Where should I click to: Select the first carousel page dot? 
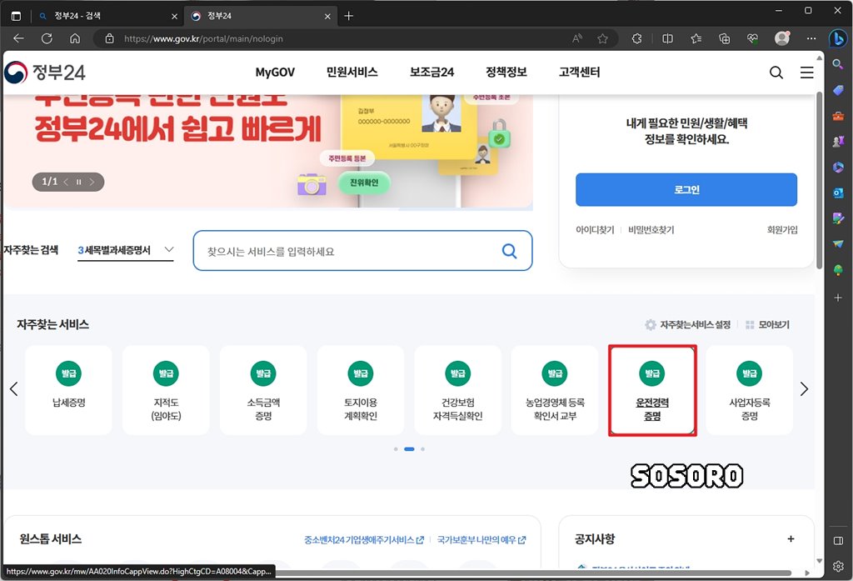(396, 449)
